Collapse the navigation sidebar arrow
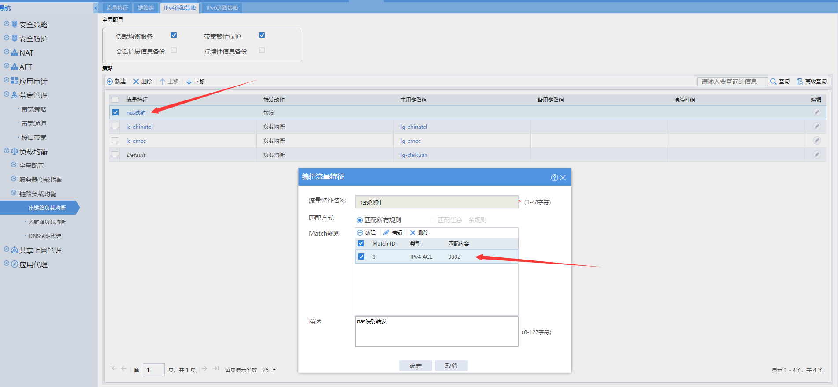The image size is (838, 387). click(x=96, y=8)
